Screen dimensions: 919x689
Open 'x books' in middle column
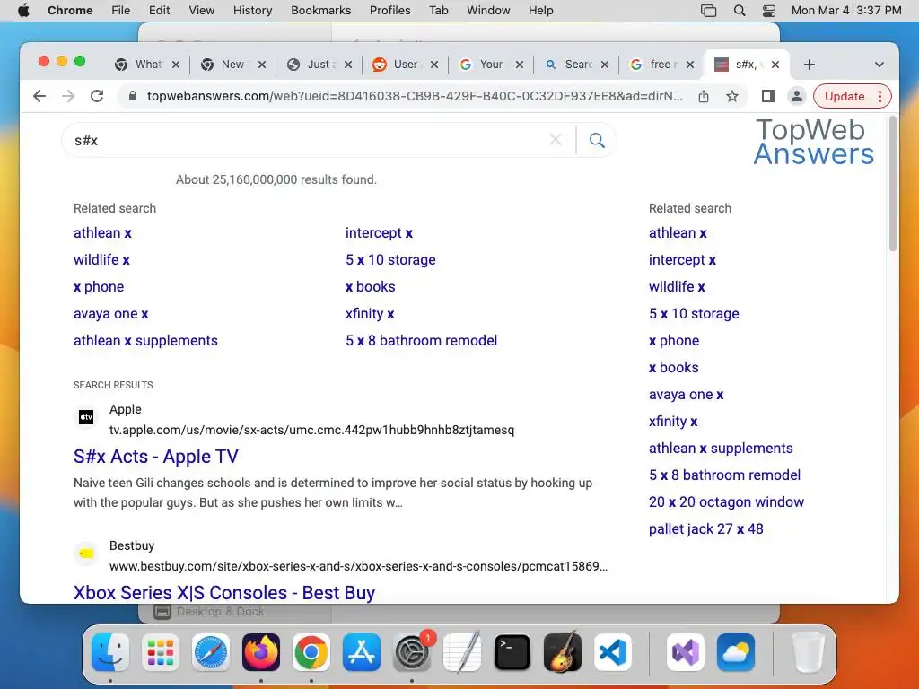370,286
